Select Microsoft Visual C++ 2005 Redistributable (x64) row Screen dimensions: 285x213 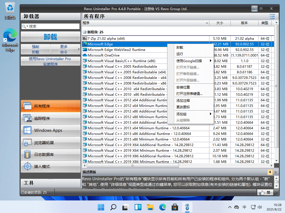click(178, 72)
